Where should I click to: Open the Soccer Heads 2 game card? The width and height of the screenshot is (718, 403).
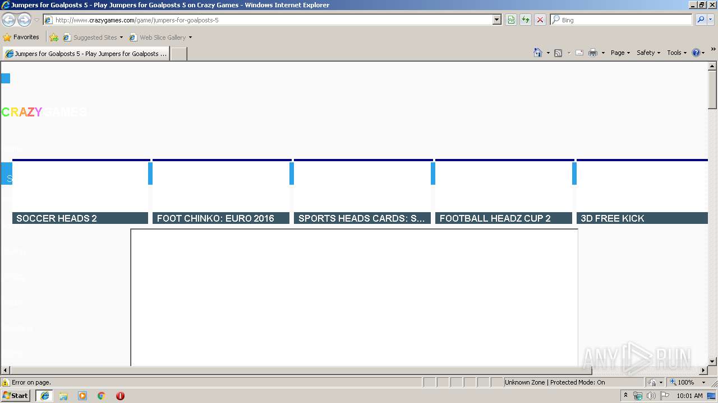pos(80,192)
